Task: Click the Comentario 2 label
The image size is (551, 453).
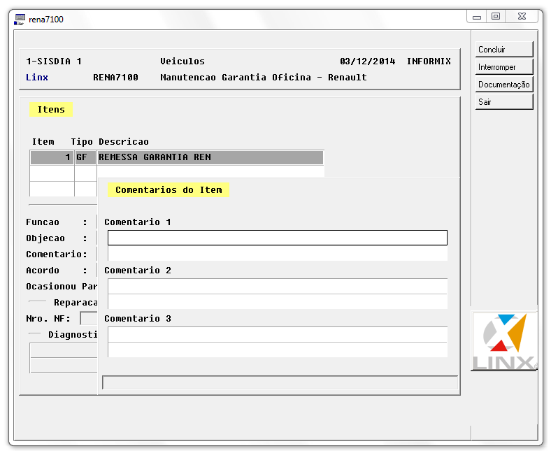Action: (x=138, y=271)
